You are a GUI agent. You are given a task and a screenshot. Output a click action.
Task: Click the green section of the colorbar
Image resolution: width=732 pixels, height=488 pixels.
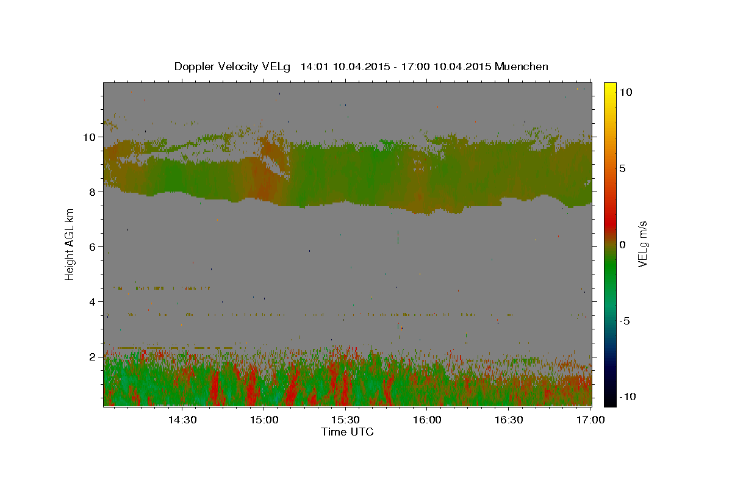[610, 268]
